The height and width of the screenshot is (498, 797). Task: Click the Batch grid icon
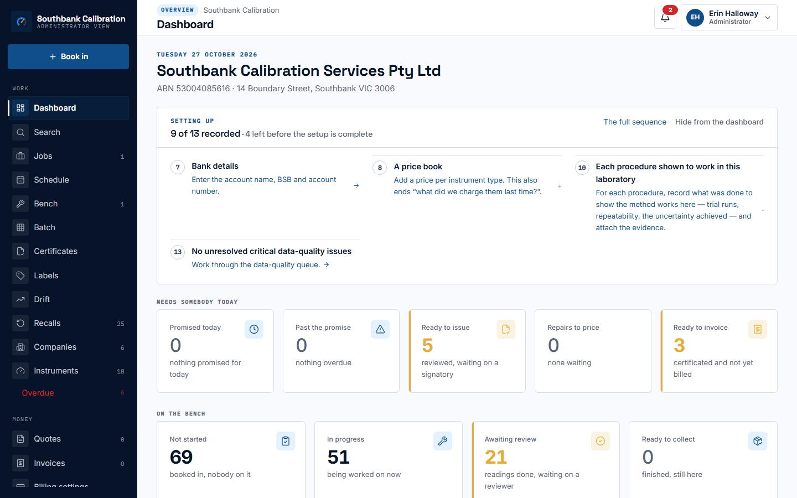tap(20, 227)
